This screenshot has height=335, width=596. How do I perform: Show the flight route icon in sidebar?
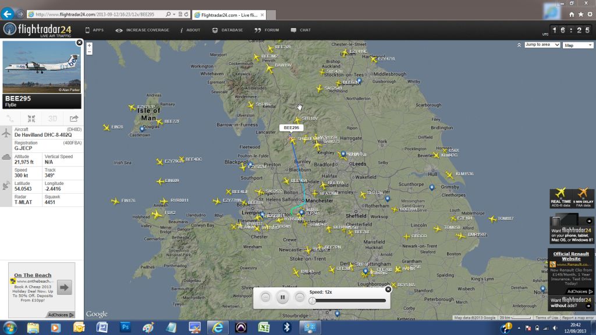click(10, 119)
